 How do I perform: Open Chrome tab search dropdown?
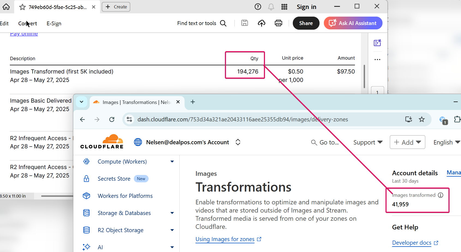coord(81,102)
